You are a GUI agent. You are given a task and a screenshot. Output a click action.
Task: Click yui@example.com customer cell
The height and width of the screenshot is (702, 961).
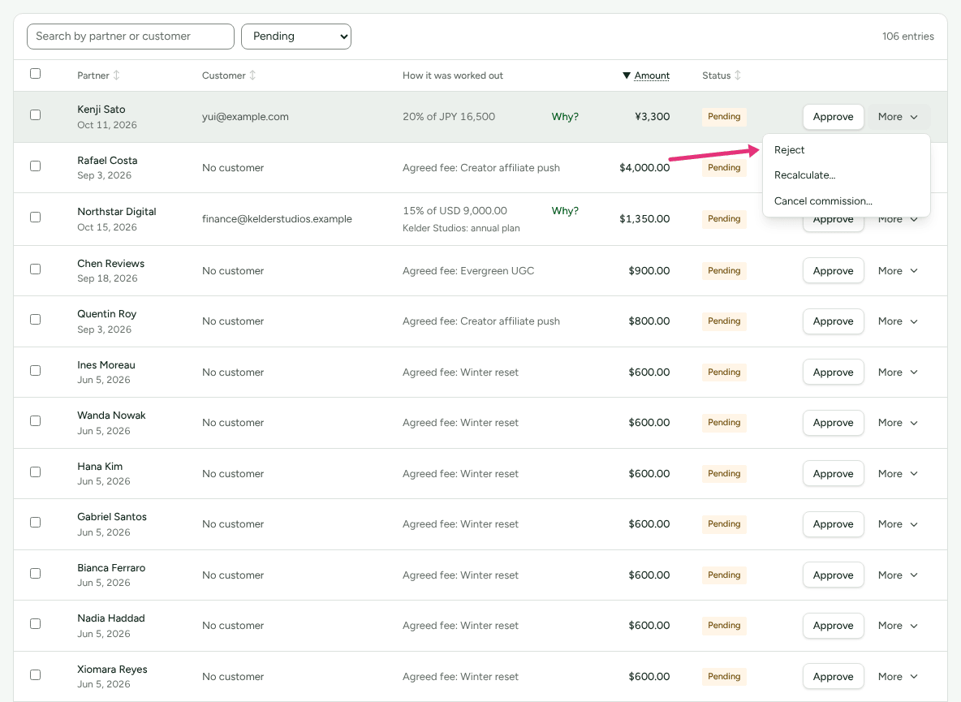click(x=245, y=116)
